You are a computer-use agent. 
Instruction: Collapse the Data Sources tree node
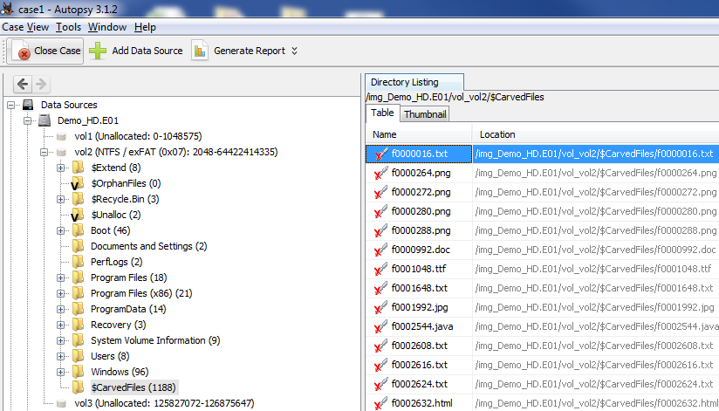pos(11,105)
